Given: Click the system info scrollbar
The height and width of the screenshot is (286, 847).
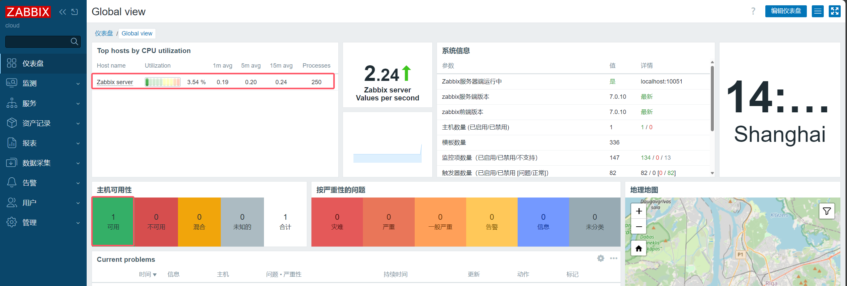Looking at the screenshot, I should [712, 98].
